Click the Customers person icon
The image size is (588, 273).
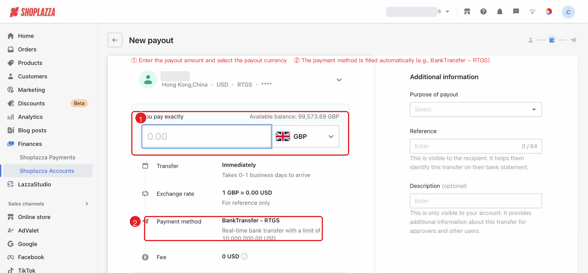tap(10, 76)
